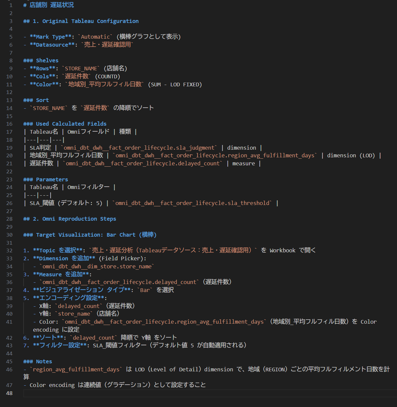Click the 'Original Tableau Configuration' heading text

86,21
